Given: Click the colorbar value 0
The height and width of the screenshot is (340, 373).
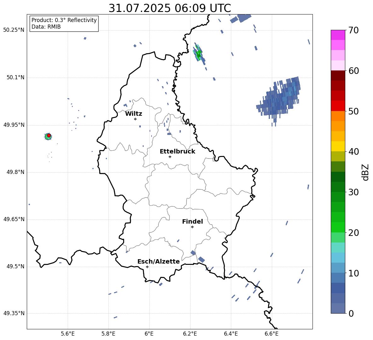Looking at the screenshot, I should [x=351, y=313].
